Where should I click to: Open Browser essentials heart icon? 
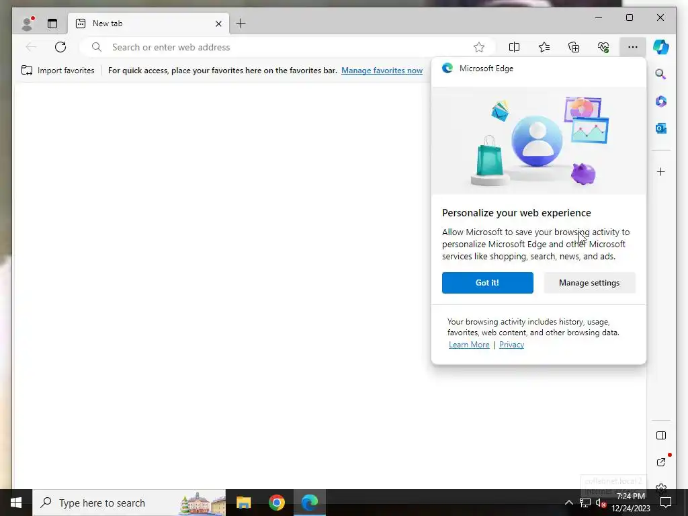pos(603,47)
